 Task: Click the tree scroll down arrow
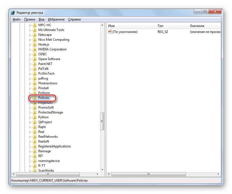point(102,170)
